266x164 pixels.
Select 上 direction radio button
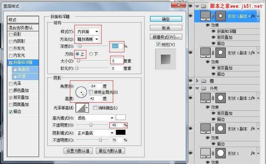pyautogui.click(x=77, y=54)
